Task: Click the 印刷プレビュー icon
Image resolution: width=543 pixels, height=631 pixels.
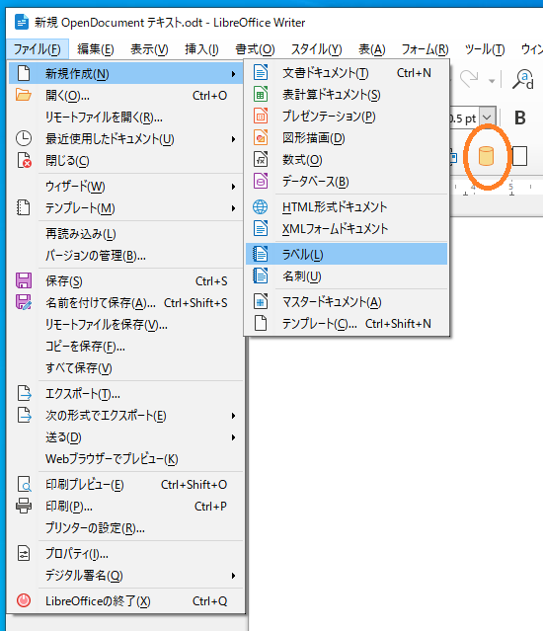Action: point(24,485)
